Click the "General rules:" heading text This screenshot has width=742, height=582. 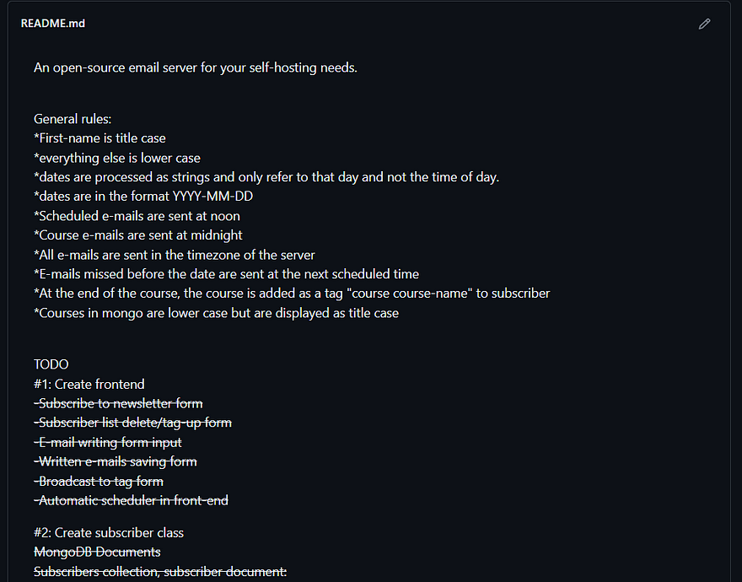tap(73, 119)
